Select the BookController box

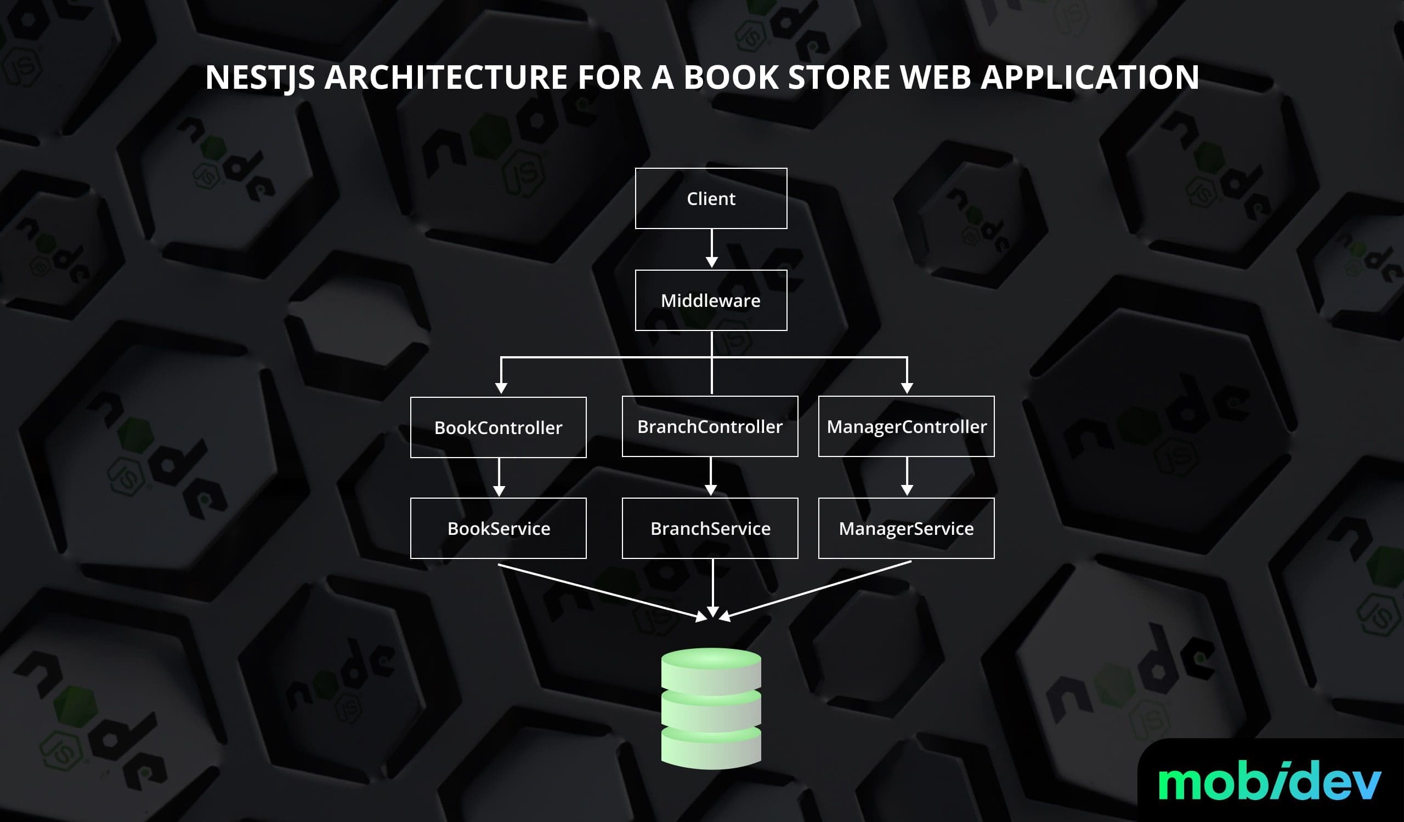tap(498, 427)
